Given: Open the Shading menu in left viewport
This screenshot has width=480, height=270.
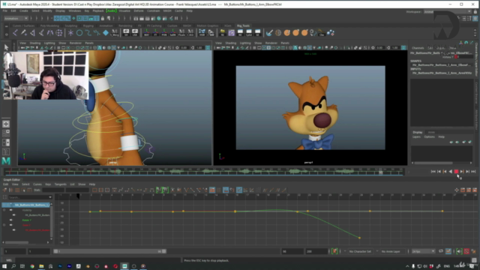Looking at the screenshot, I should tap(35, 43).
